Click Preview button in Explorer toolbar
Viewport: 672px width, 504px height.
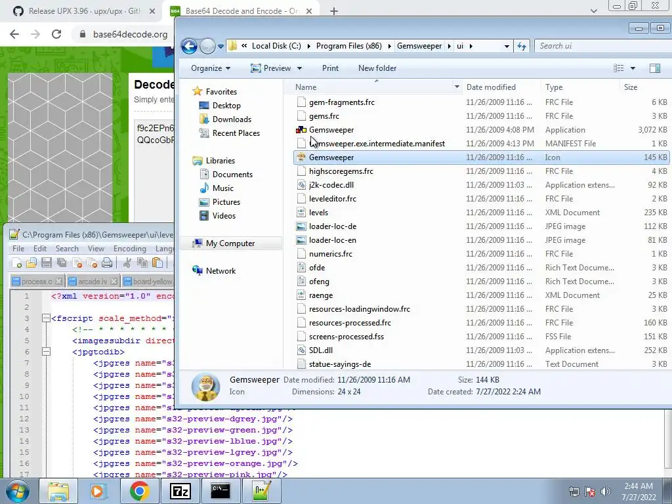coord(271,68)
